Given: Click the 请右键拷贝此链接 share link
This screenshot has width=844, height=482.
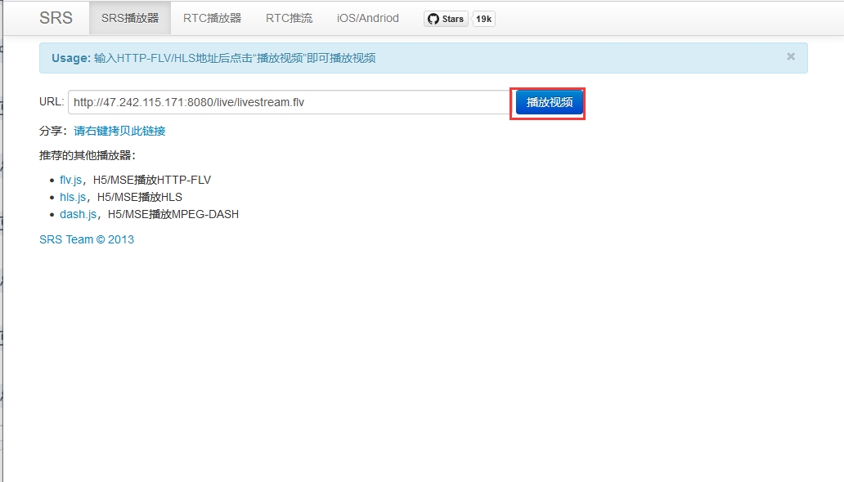Looking at the screenshot, I should point(119,131).
